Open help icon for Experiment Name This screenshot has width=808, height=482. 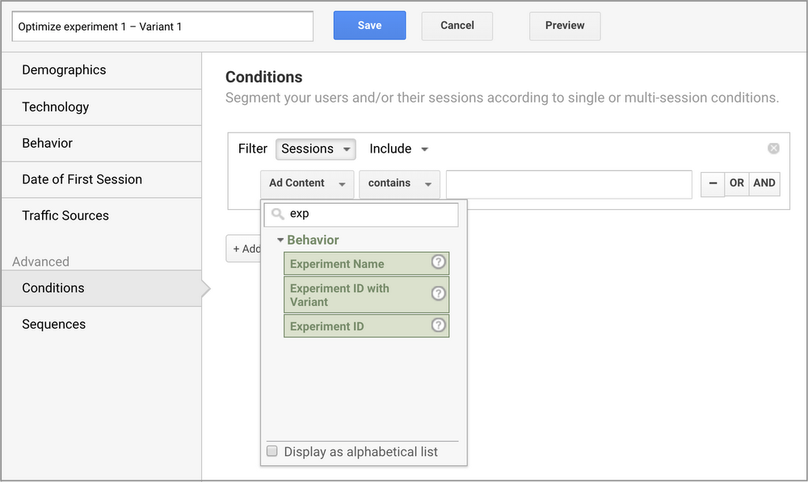coord(438,262)
